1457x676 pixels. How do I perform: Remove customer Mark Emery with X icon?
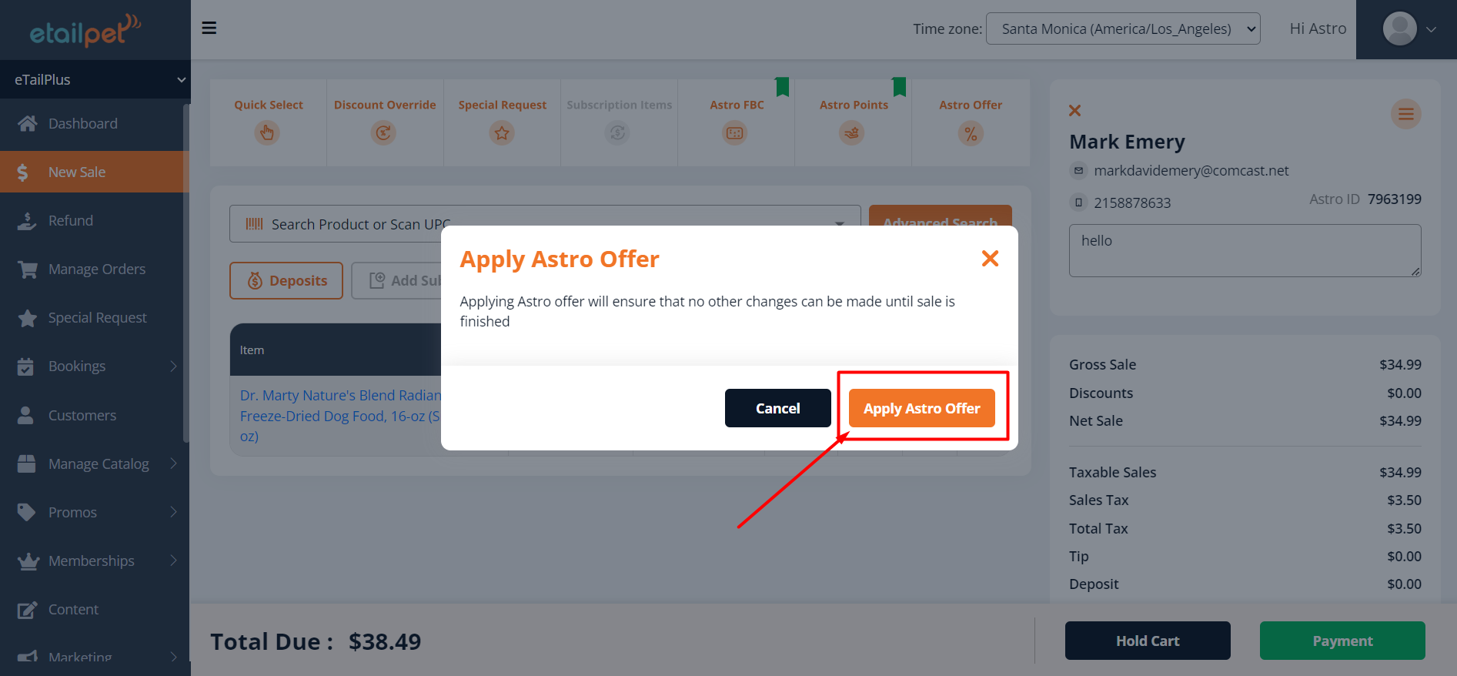click(x=1075, y=111)
